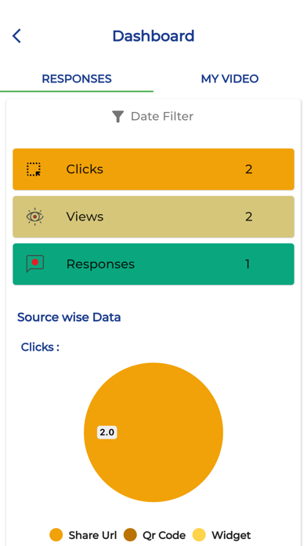Click the Source wise Data heading
The width and height of the screenshot is (307, 546).
pyautogui.click(x=69, y=317)
